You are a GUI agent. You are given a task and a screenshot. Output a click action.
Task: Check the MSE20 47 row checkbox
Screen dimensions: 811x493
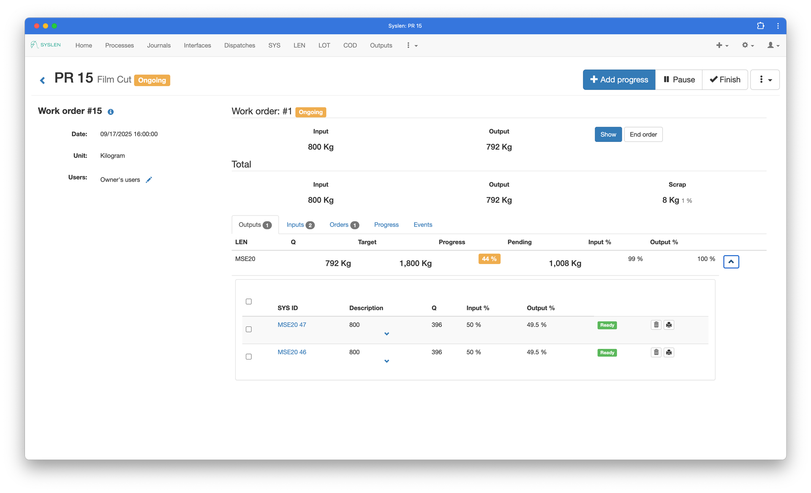coord(249,330)
